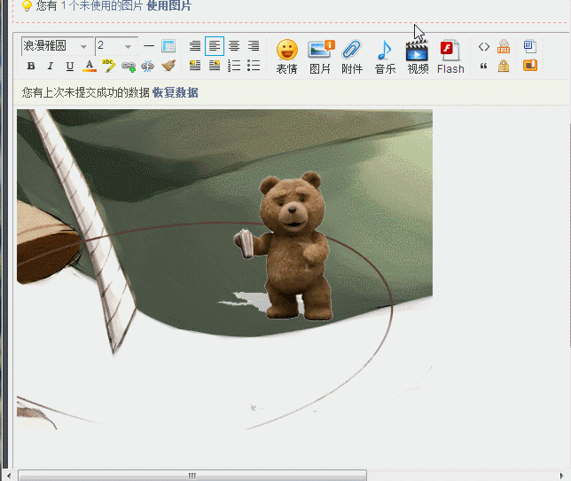Click the 您有上次未提交成功的数据 notice text
571x481 pixels.
[x=86, y=92]
